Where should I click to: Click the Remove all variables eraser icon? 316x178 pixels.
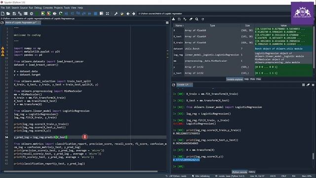click(191, 19)
